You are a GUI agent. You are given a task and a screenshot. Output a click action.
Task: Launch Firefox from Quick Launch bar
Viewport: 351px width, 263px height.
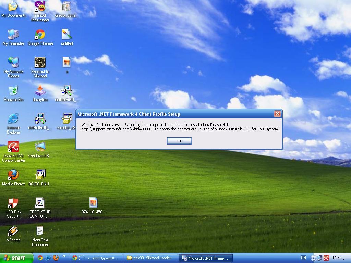[x=56, y=258]
